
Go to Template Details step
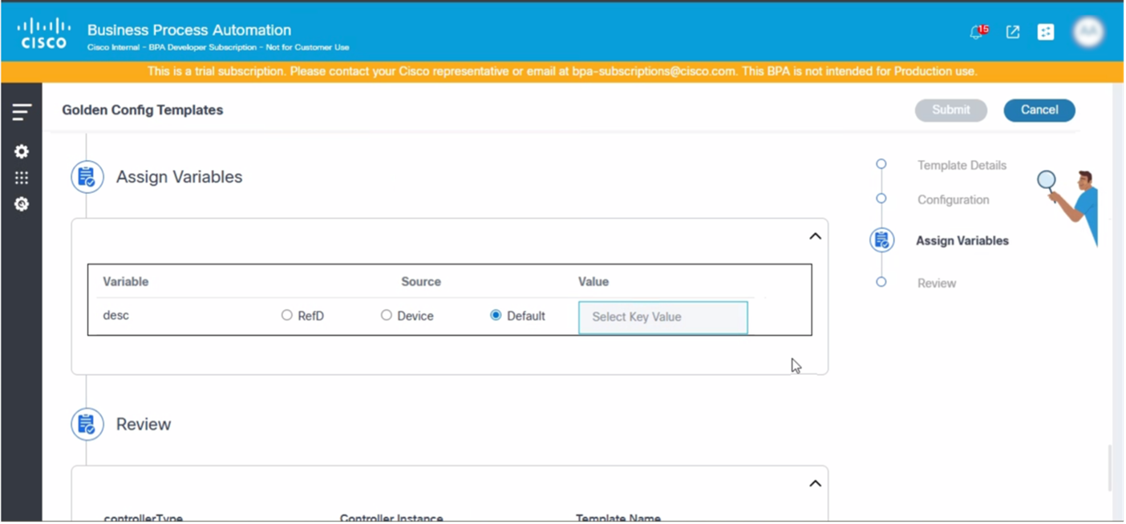coord(962,165)
